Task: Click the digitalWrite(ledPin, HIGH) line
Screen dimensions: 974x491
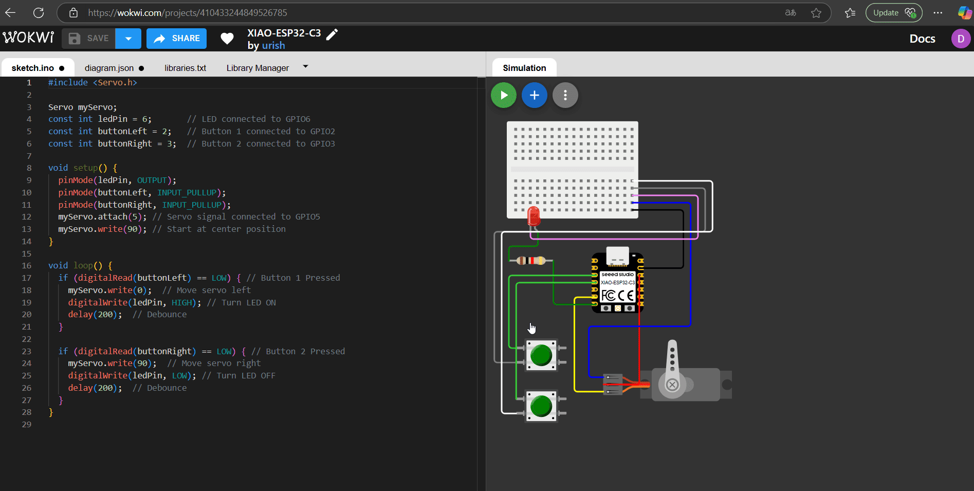Action: point(172,302)
